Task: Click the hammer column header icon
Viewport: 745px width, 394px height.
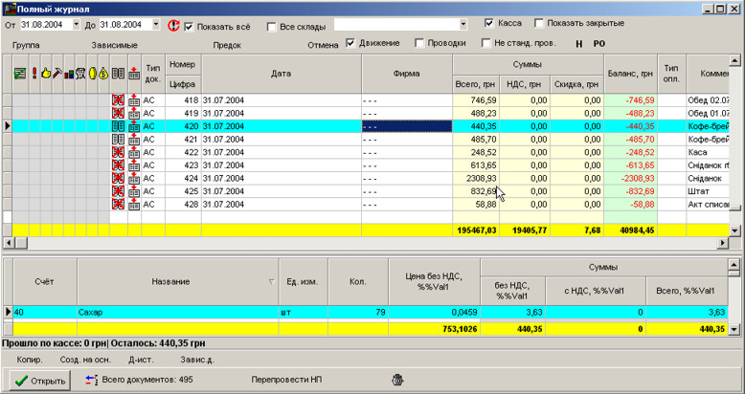Action: (56, 74)
